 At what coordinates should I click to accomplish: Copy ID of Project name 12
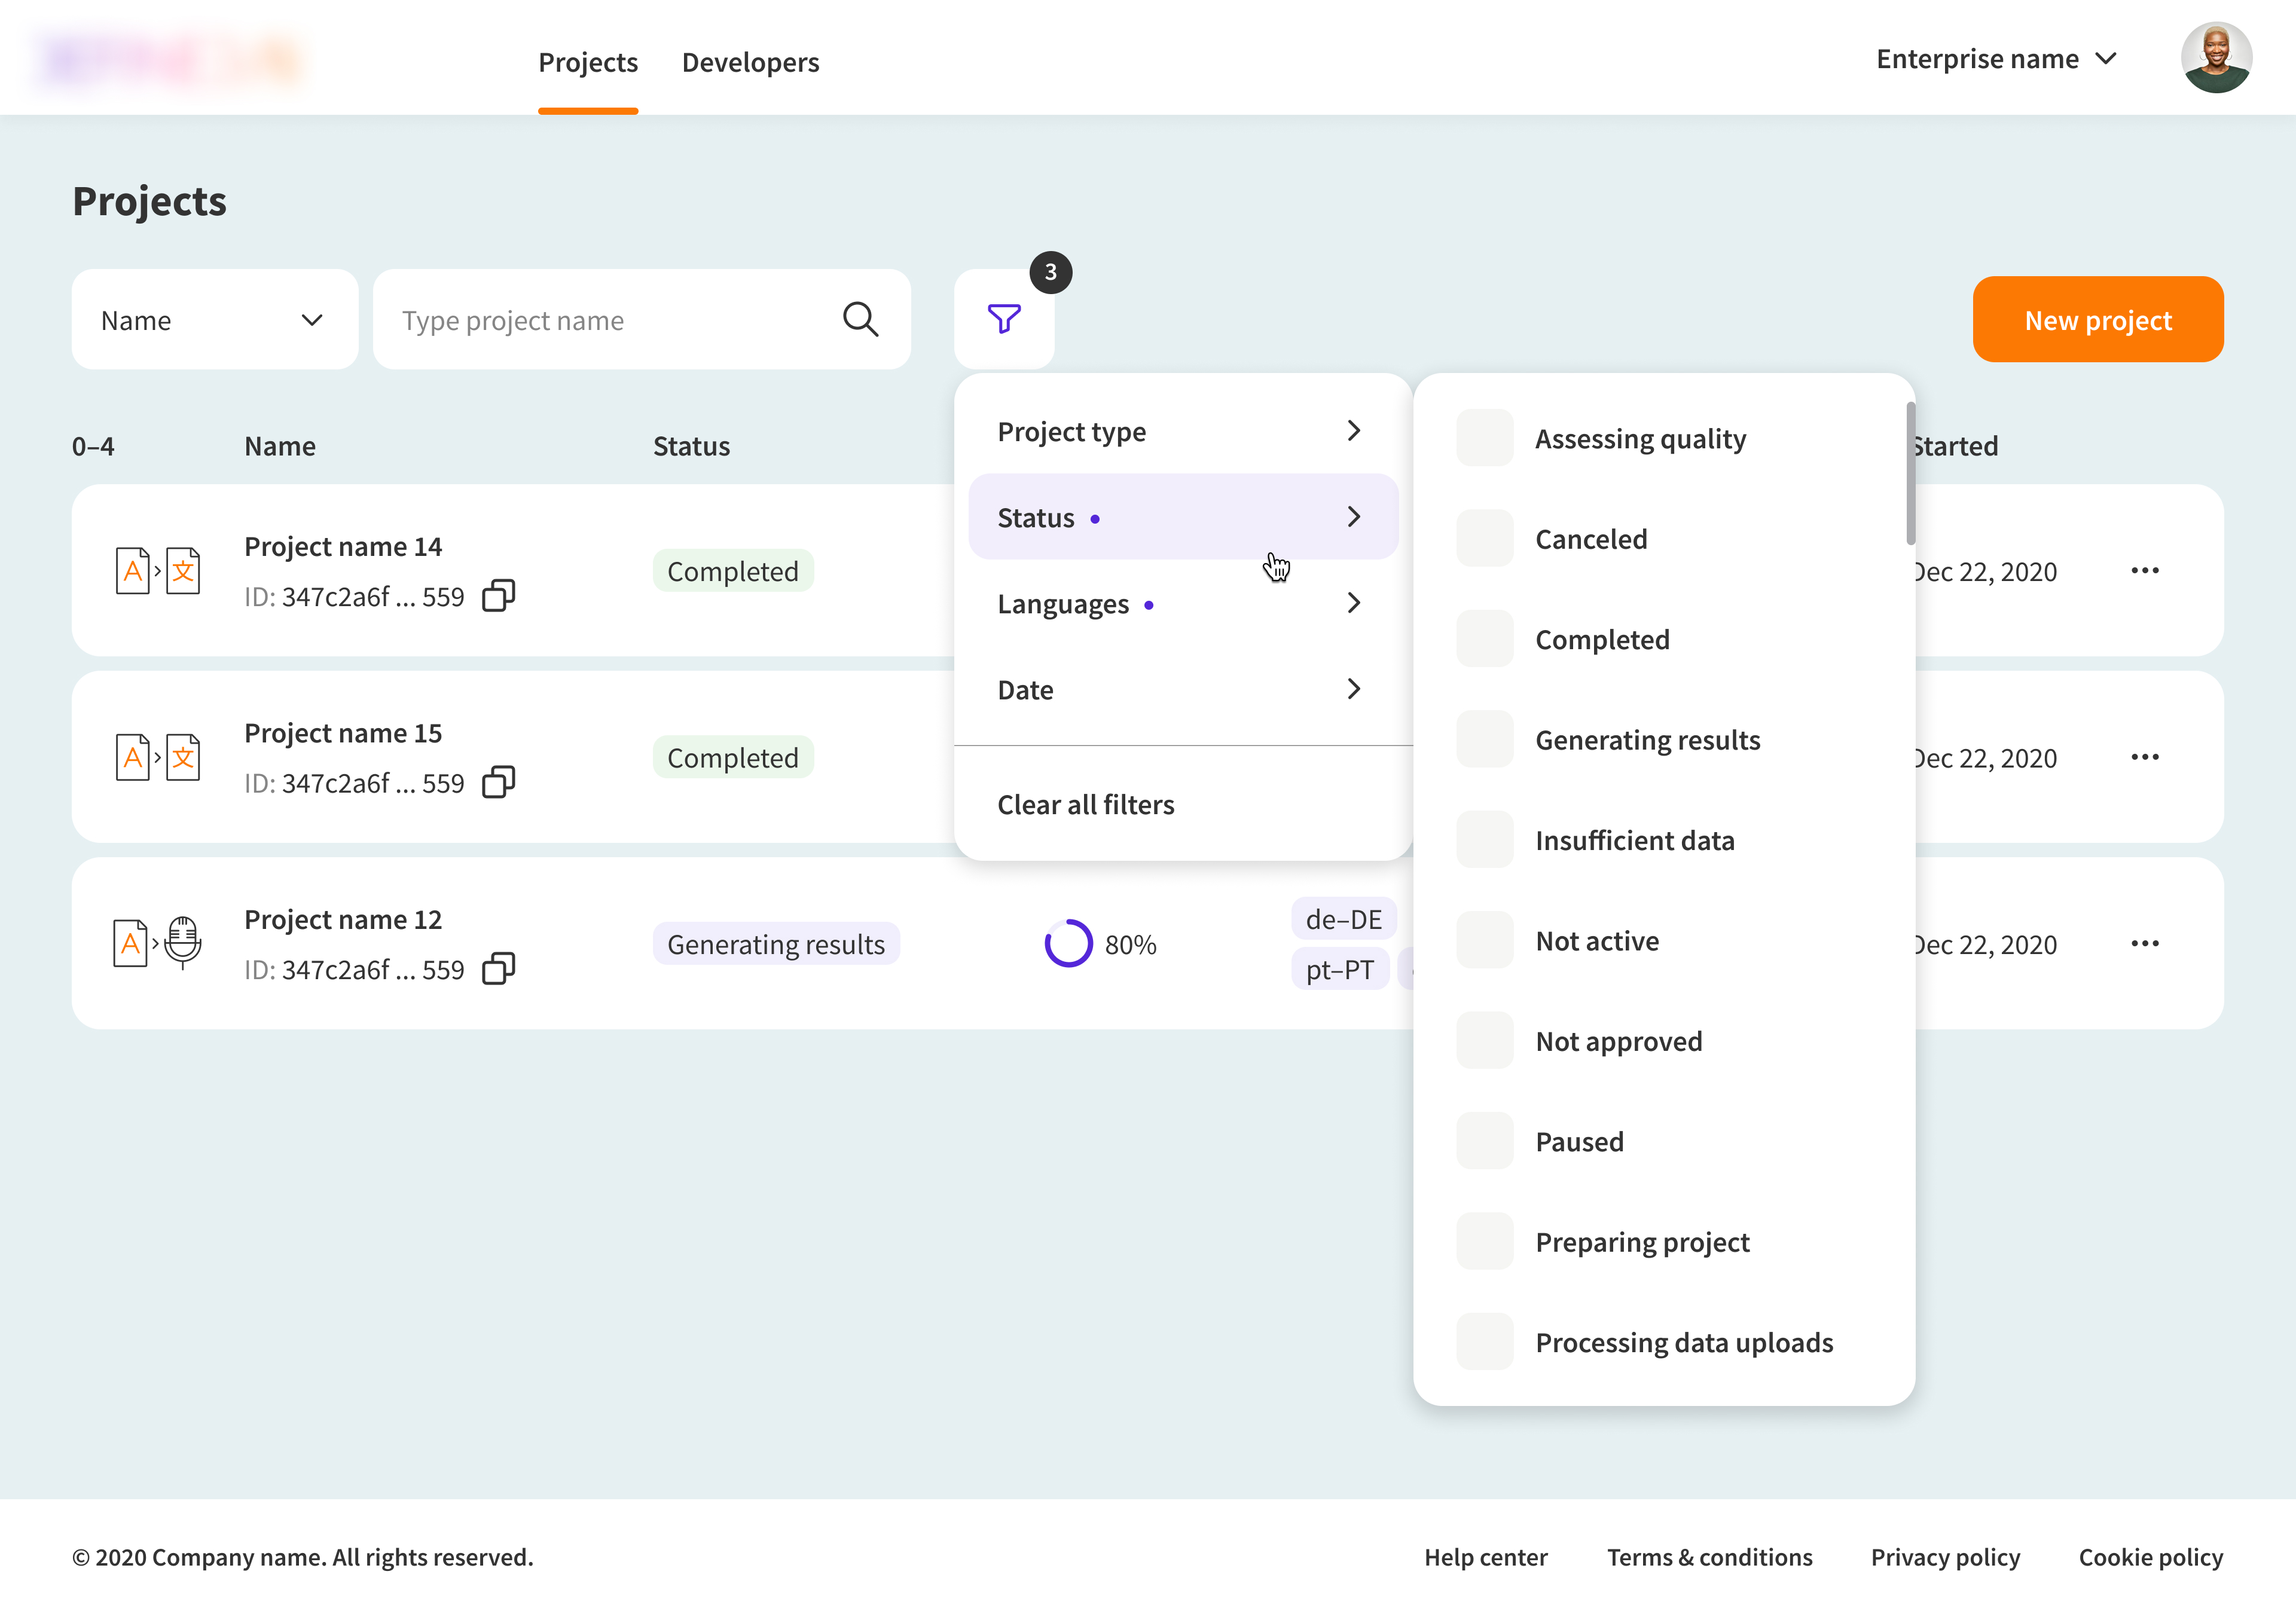498,969
